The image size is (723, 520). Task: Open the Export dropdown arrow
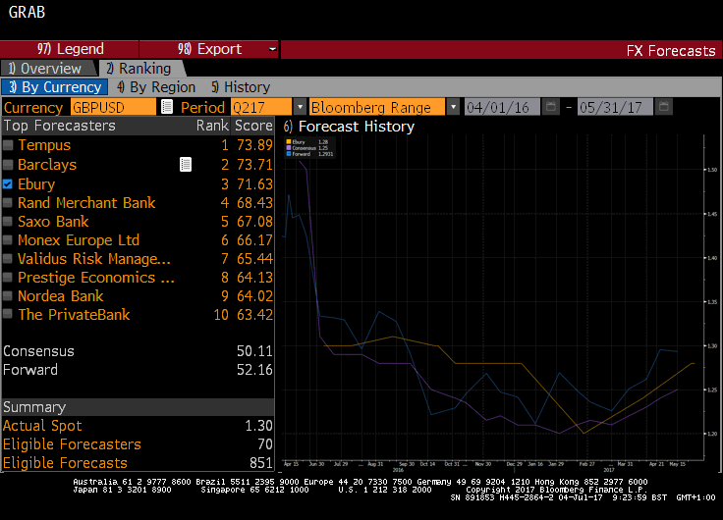[x=272, y=49]
